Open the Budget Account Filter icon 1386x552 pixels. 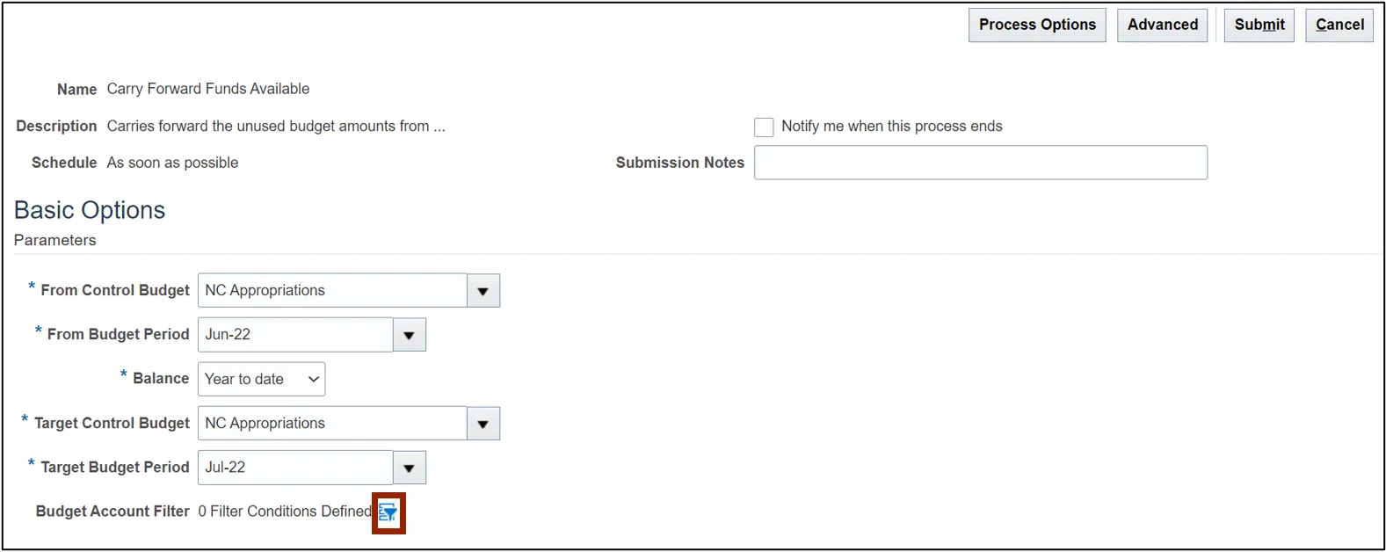pyautogui.click(x=388, y=513)
